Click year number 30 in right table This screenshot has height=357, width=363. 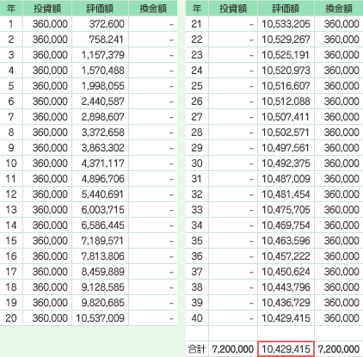coord(197,163)
